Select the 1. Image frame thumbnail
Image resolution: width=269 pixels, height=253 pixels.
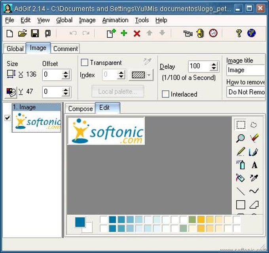(x=36, y=118)
